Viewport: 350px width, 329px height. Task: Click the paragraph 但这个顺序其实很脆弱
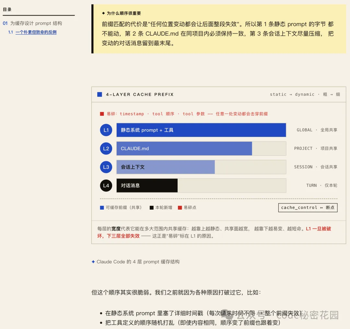tap(176, 292)
